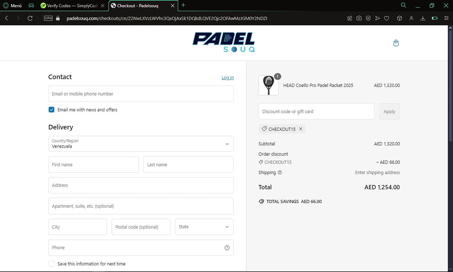
Task: Click the Apply discount button
Action: tap(389, 111)
